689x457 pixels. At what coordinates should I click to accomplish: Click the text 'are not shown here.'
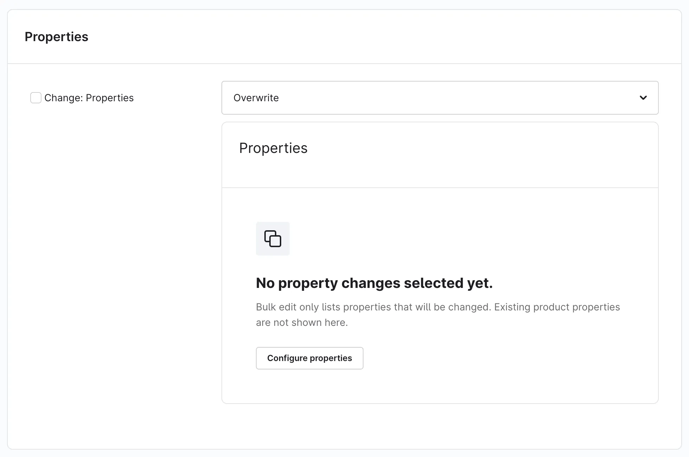point(302,322)
